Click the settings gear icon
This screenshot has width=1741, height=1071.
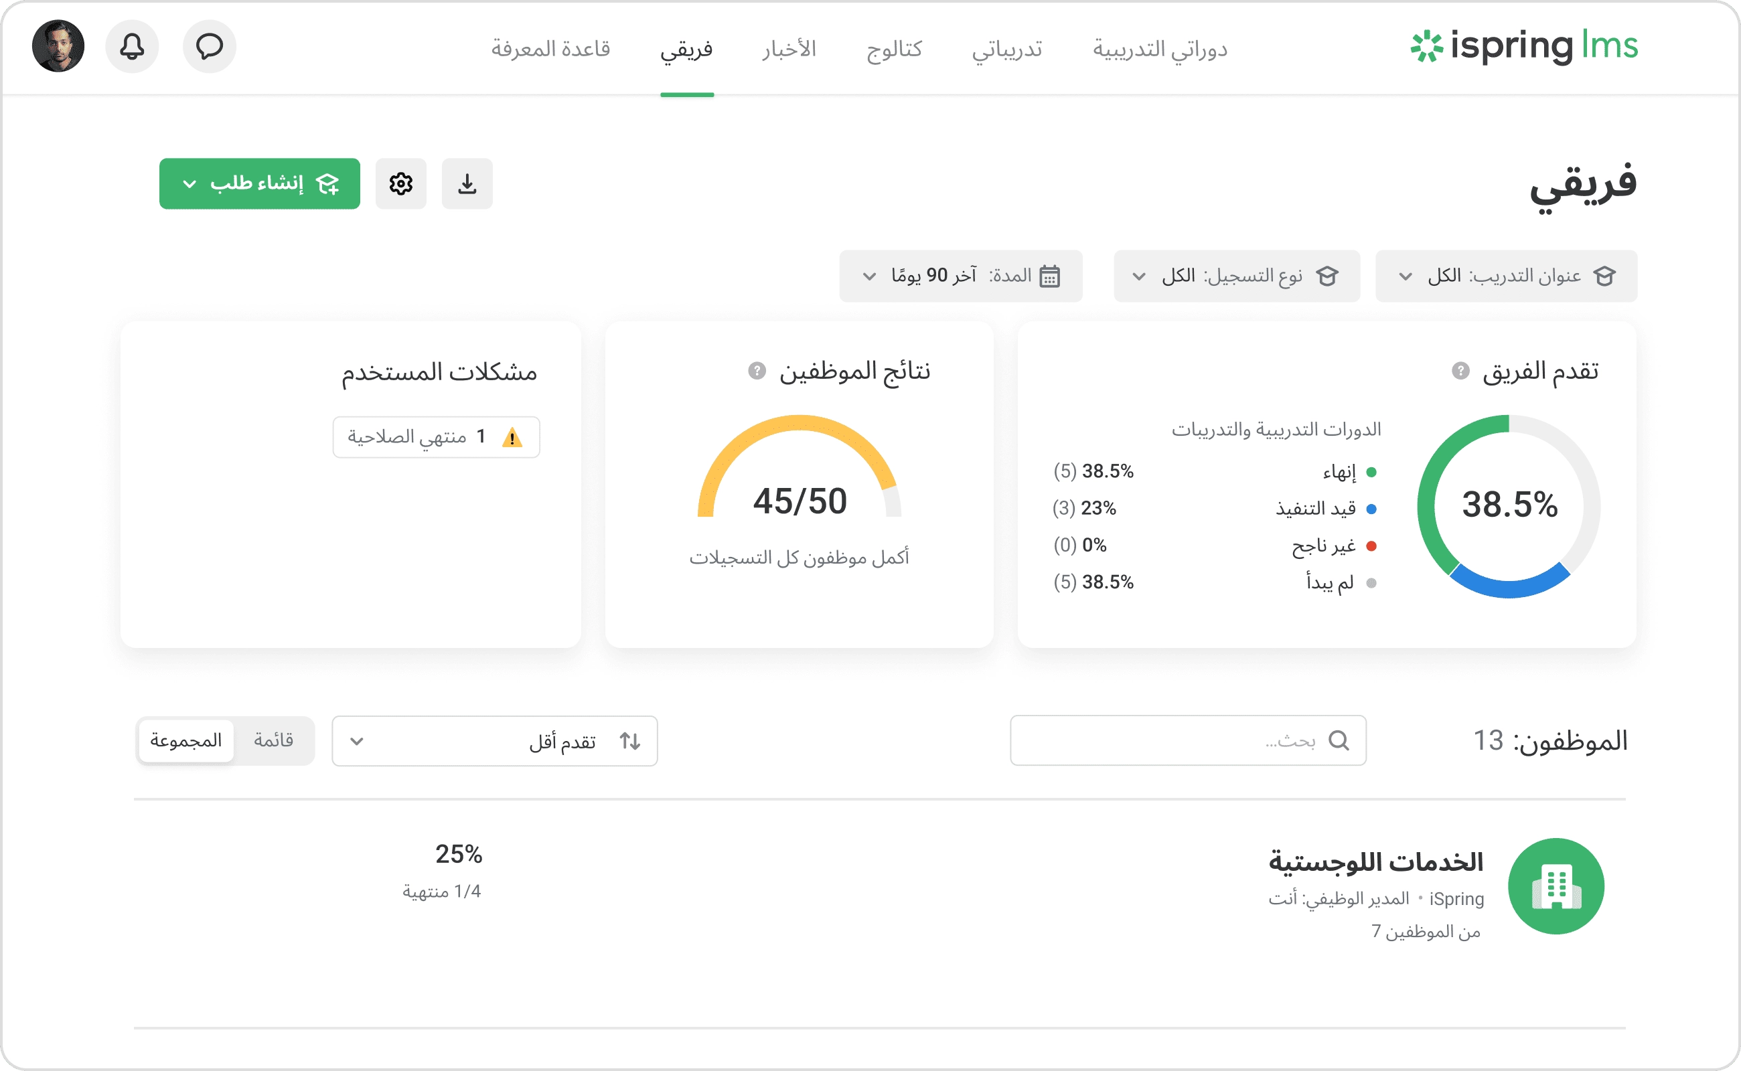[401, 183]
